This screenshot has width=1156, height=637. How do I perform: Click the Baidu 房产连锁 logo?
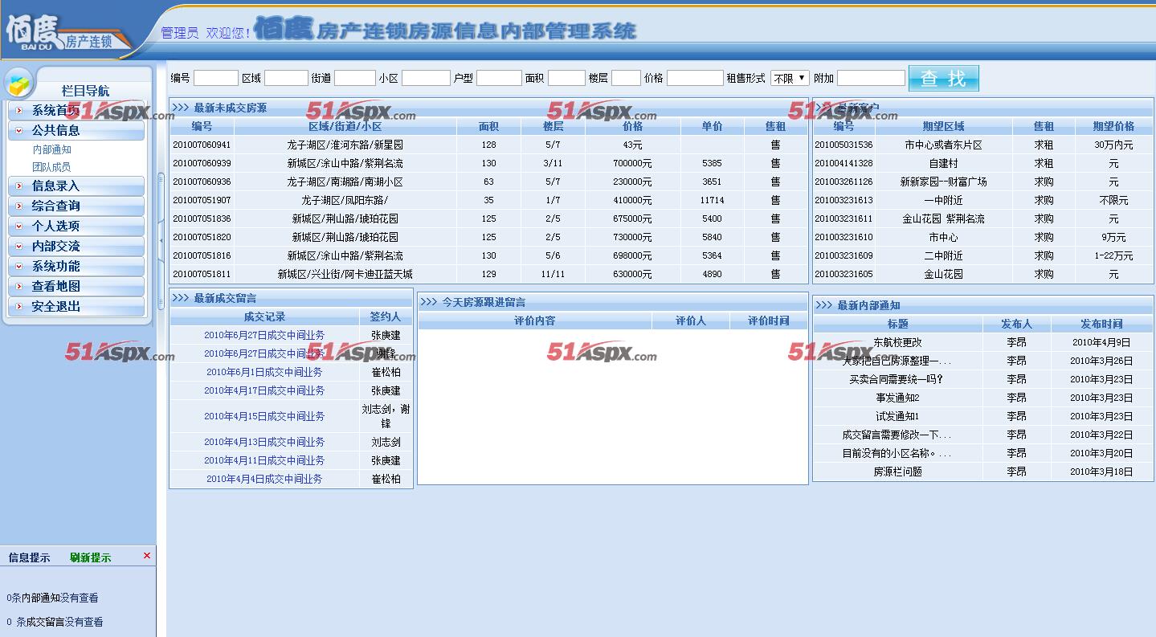coord(67,32)
